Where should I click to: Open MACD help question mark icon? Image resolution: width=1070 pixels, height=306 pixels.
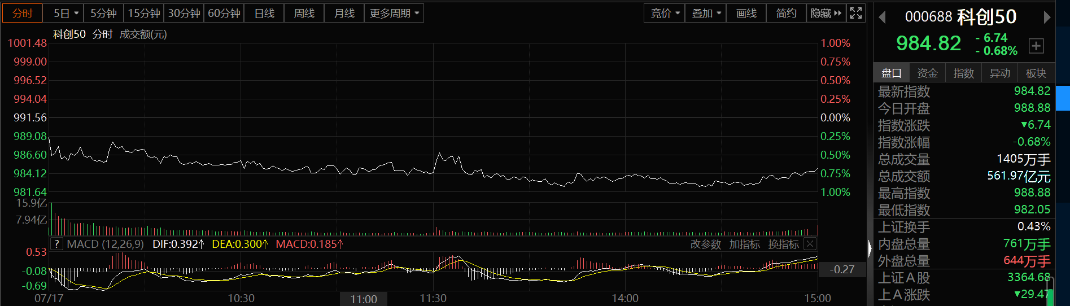[x=56, y=244]
